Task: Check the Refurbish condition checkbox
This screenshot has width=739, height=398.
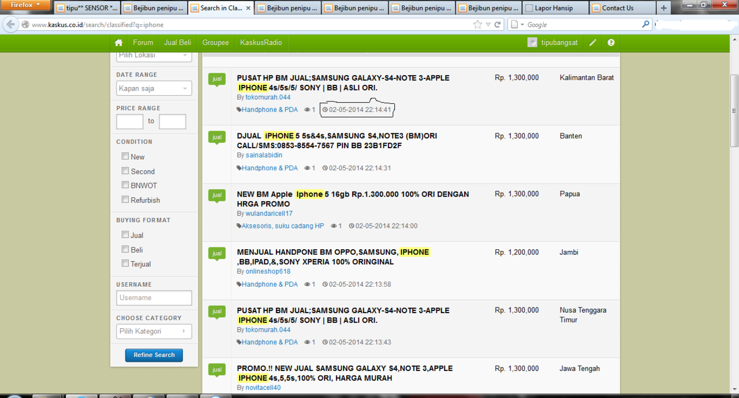Action: [125, 200]
